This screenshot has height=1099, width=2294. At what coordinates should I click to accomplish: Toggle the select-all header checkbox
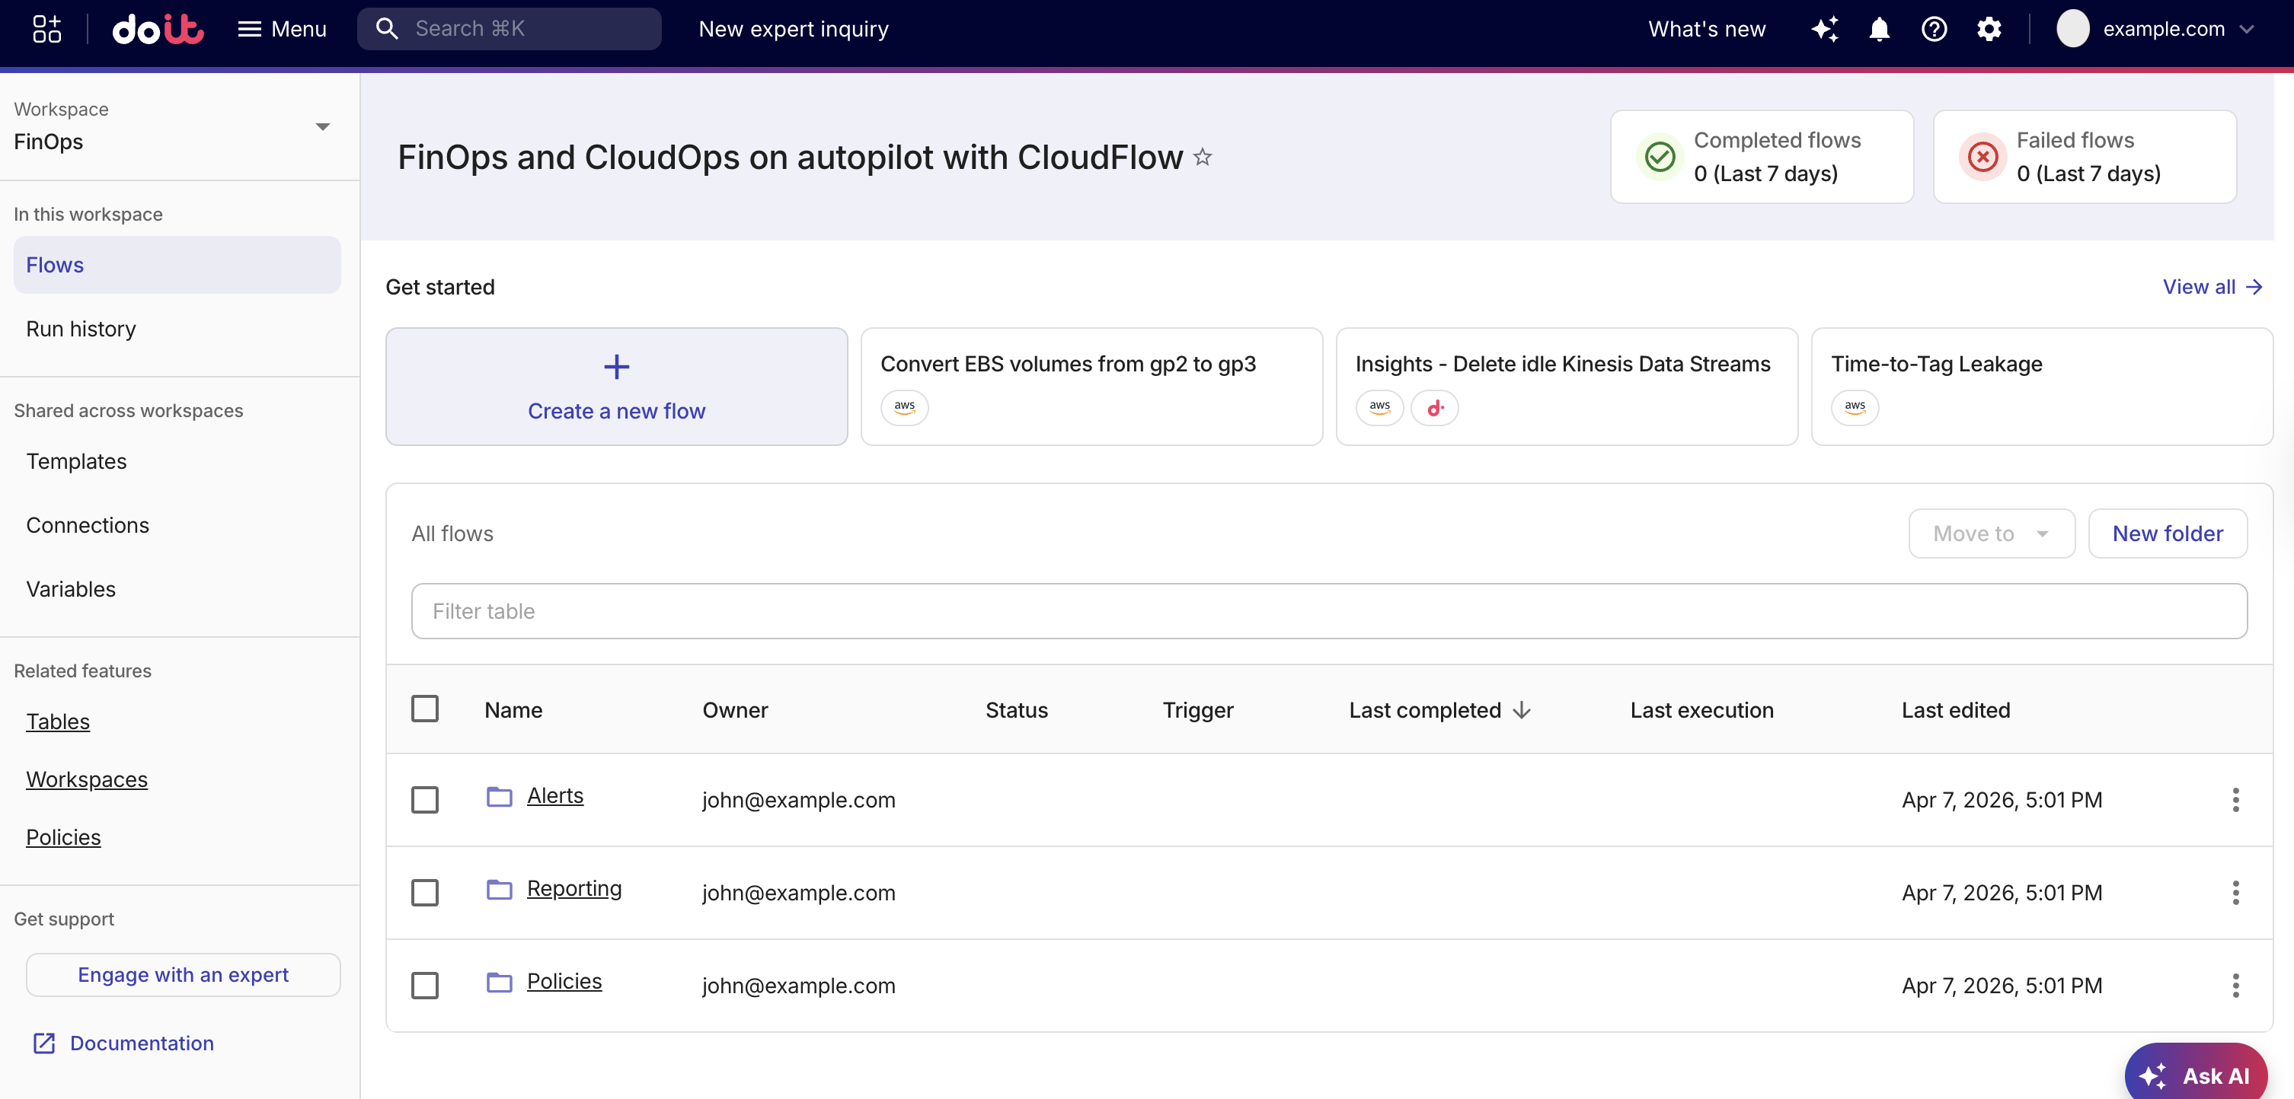(x=425, y=709)
